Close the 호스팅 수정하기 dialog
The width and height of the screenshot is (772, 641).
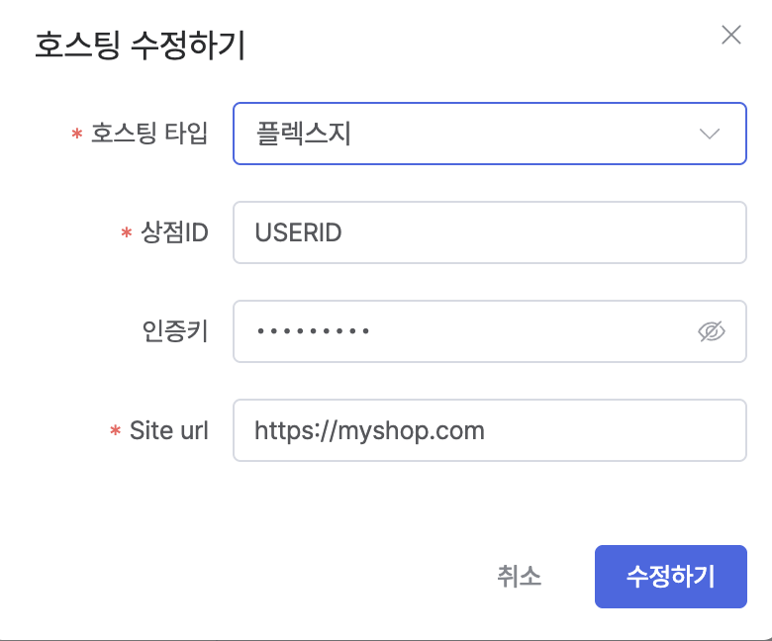pyautogui.click(x=731, y=36)
